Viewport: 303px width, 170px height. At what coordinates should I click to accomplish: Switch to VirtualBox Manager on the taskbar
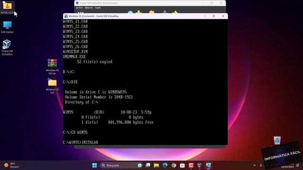199,165
